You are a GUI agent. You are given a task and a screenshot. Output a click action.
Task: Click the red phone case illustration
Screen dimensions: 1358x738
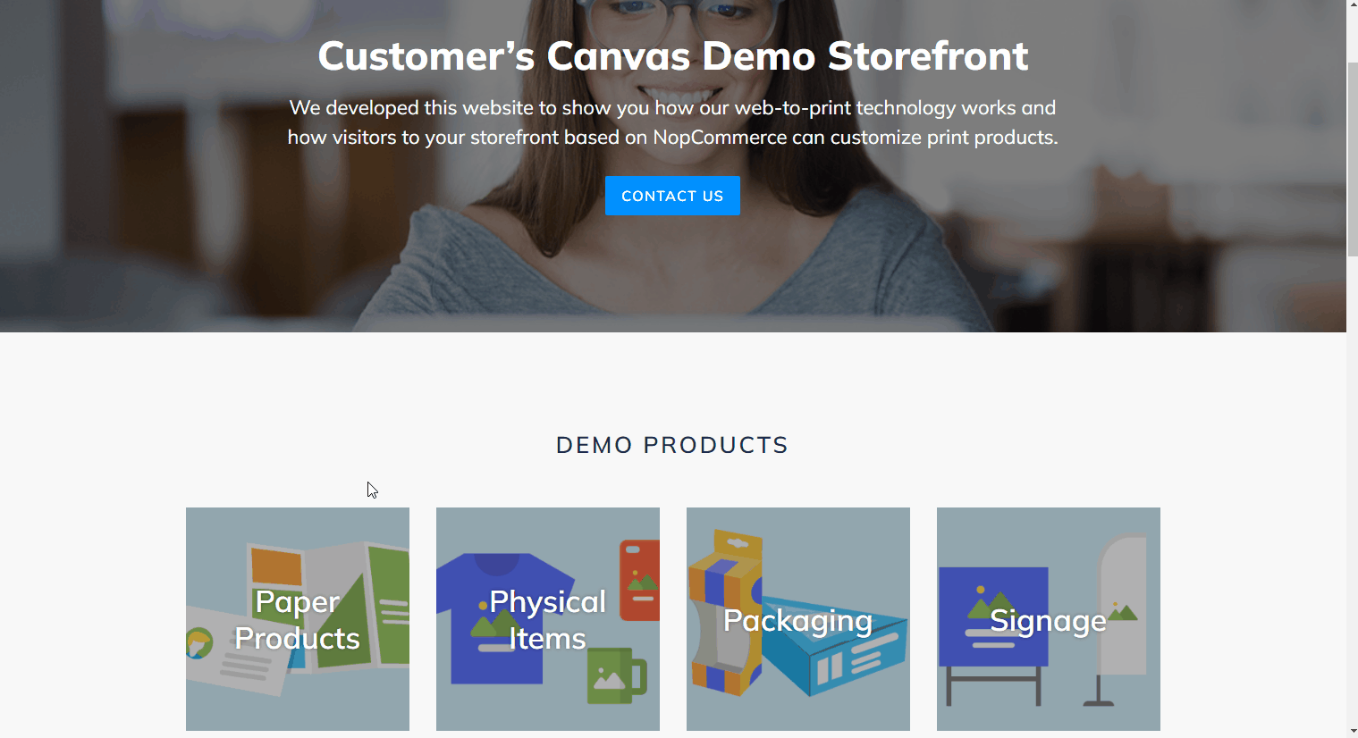pyautogui.click(x=640, y=580)
